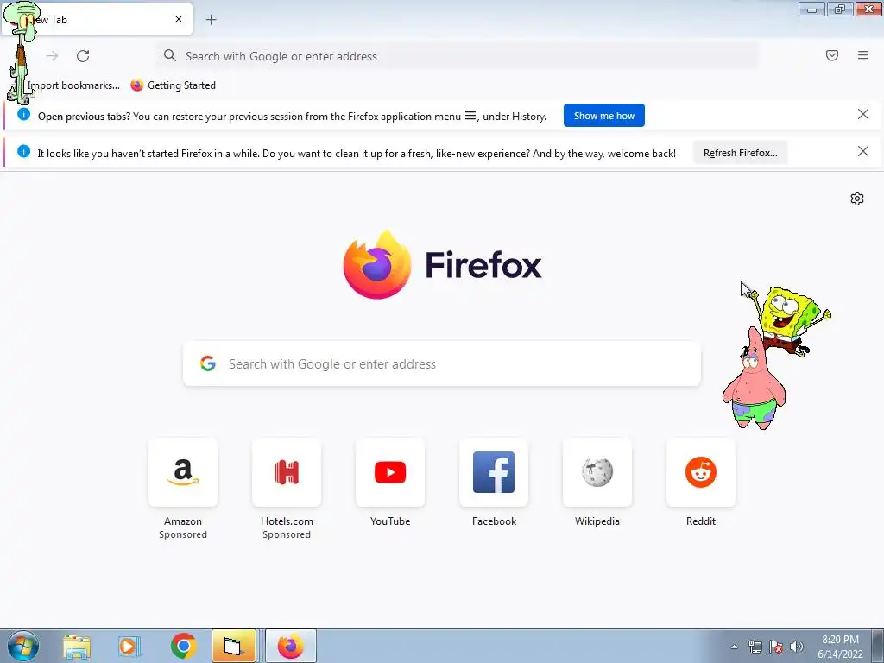This screenshot has width=884, height=663.
Task: Click Import bookmarks... in bookmarks toolbar
Action: pyautogui.click(x=73, y=85)
